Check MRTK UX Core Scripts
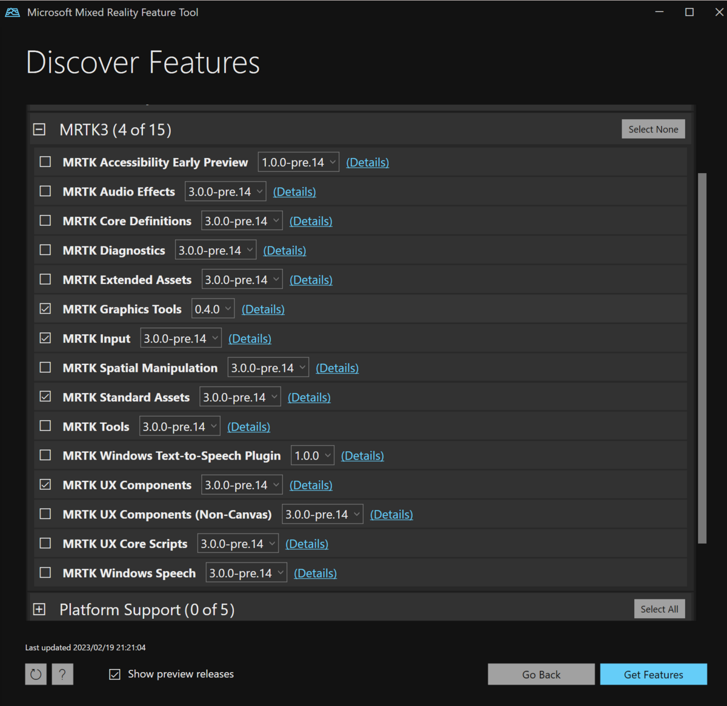This screenshot has height=706, width=727. [x=45, y=544]
